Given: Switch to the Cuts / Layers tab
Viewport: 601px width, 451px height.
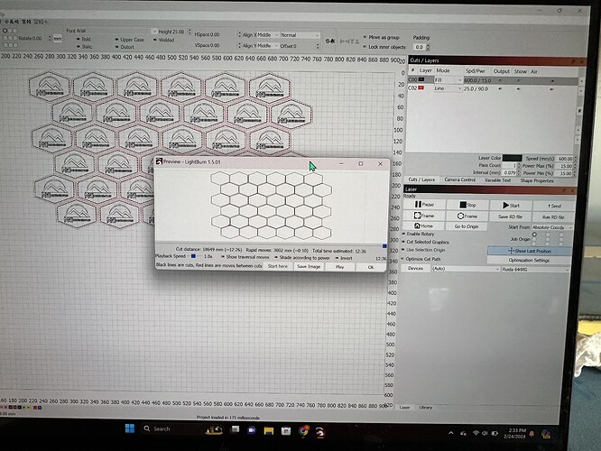Looking at the screenshot, I should click(421, 179).
